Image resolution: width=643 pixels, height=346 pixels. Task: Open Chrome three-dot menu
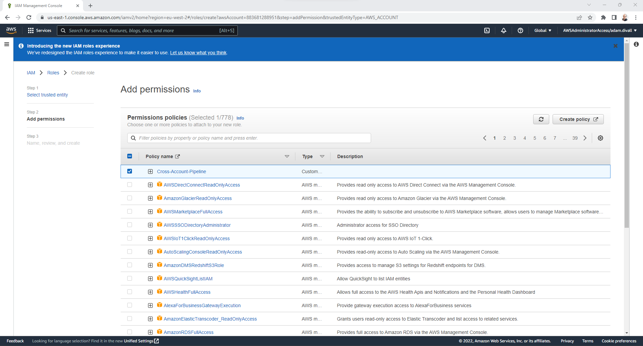click(636, 17)
